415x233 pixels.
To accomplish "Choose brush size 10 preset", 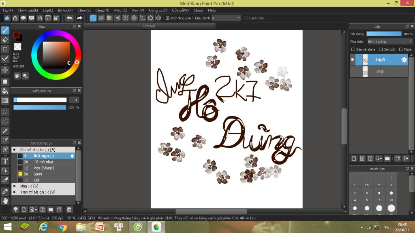I will click(391, 195).
